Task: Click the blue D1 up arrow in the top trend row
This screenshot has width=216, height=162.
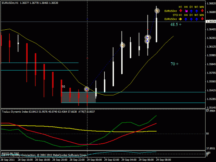Action: 191,11
